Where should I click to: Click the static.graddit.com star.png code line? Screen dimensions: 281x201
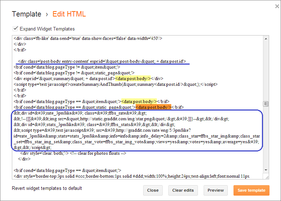121,119
